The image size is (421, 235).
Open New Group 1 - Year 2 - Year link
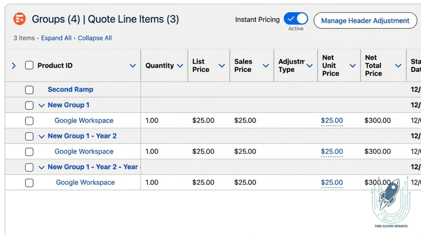(x=94, y=167)
